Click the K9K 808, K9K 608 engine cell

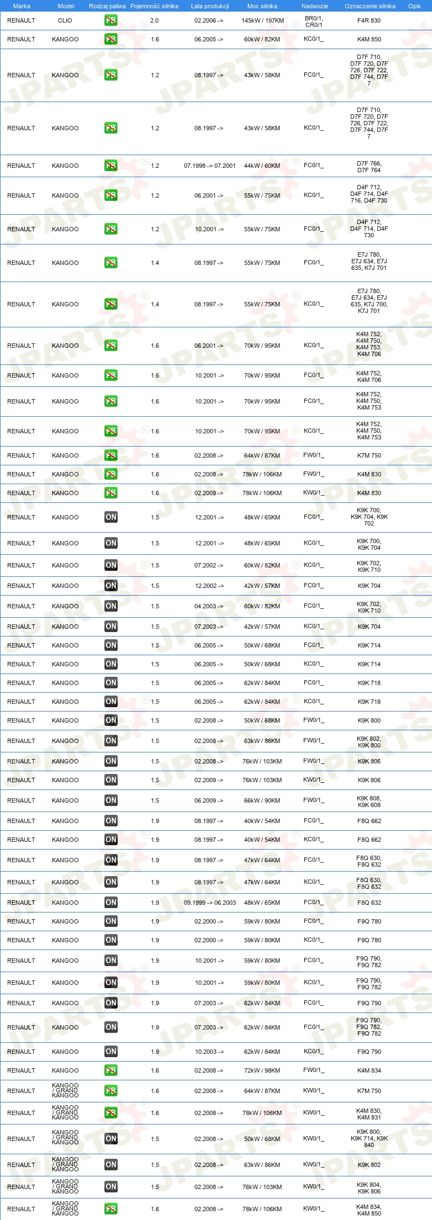click(369, 802)
